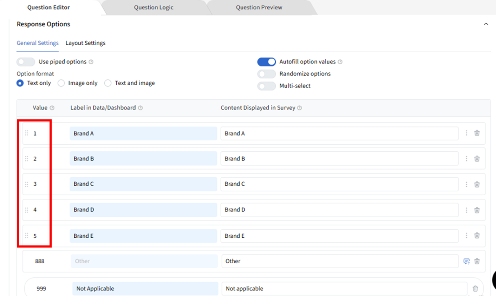Delete the Not Applicable option row
496x296 pixels.
[475, 289]
